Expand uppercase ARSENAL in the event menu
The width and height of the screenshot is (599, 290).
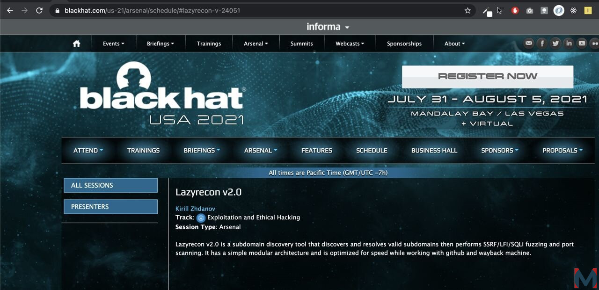pyautogui.click(x=261, y=151)
